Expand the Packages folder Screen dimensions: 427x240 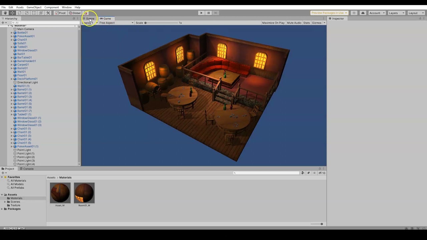click(2, 209)
